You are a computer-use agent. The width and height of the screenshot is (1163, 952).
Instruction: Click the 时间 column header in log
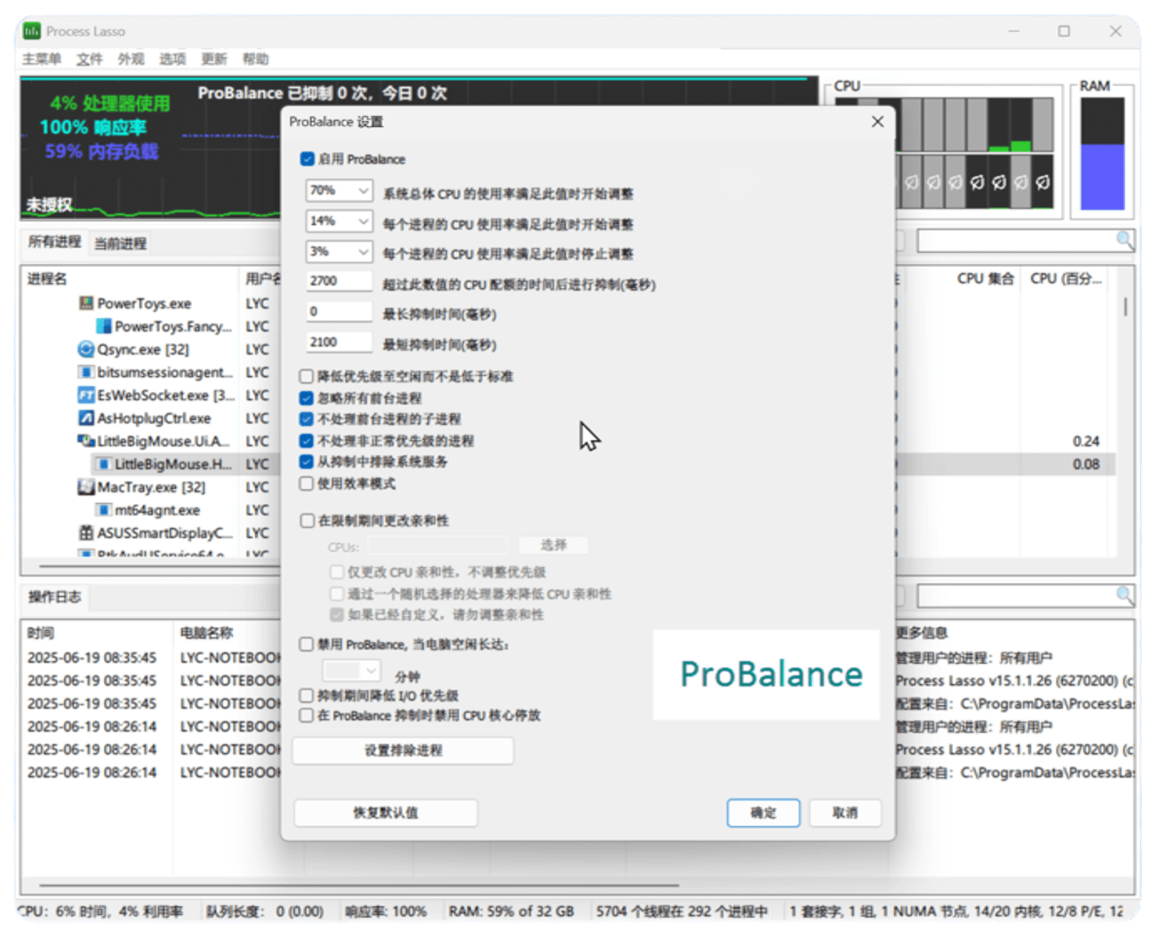click(x=41, y=633)
